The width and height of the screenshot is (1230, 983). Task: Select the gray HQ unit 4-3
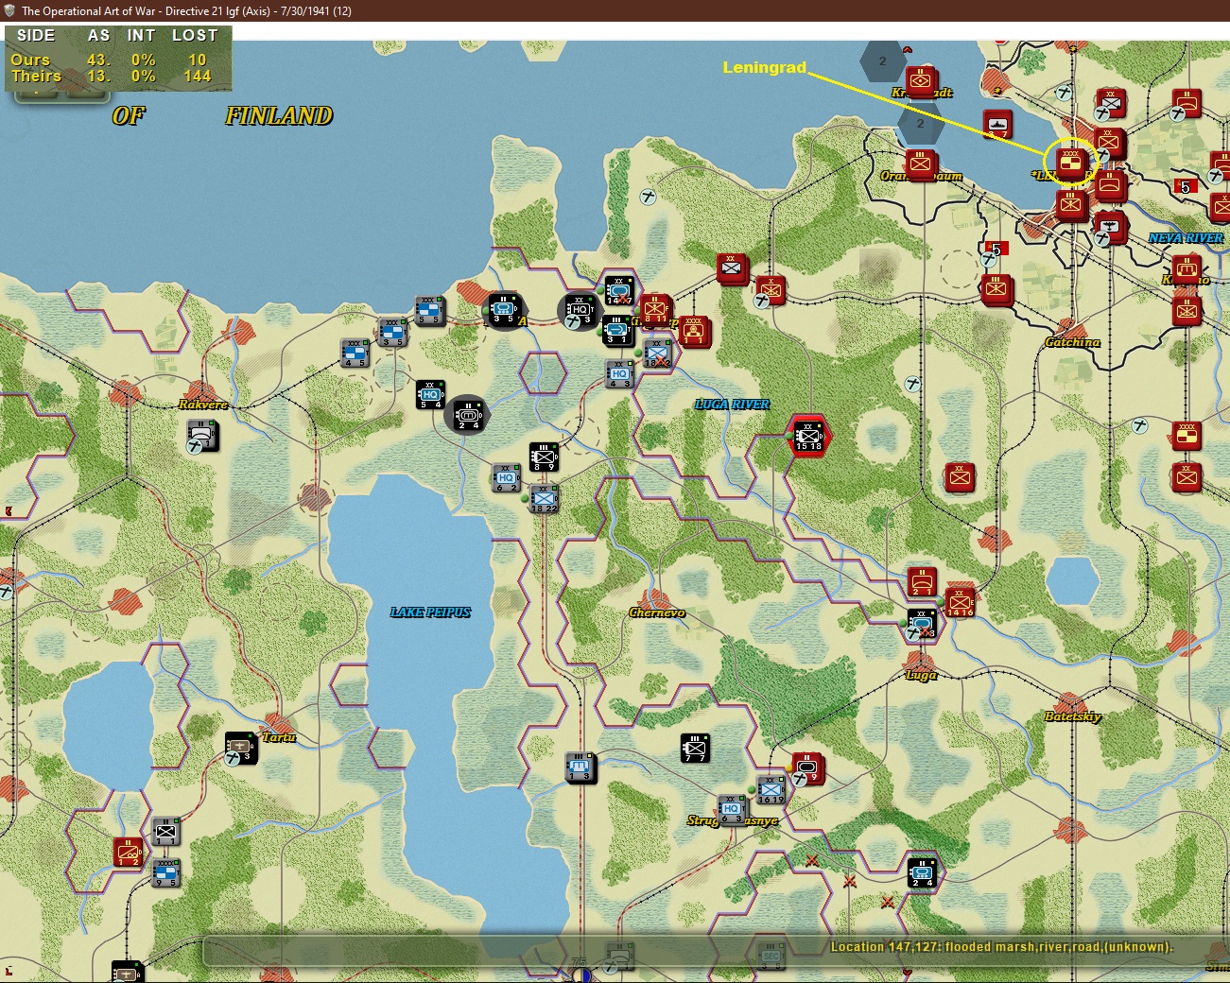[619, 373]
